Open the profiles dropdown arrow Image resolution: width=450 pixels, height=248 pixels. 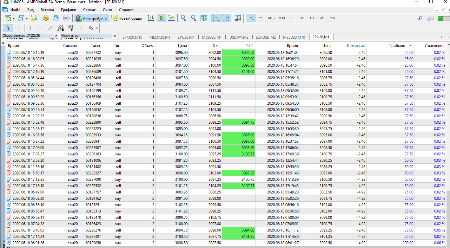pos(27,18)
